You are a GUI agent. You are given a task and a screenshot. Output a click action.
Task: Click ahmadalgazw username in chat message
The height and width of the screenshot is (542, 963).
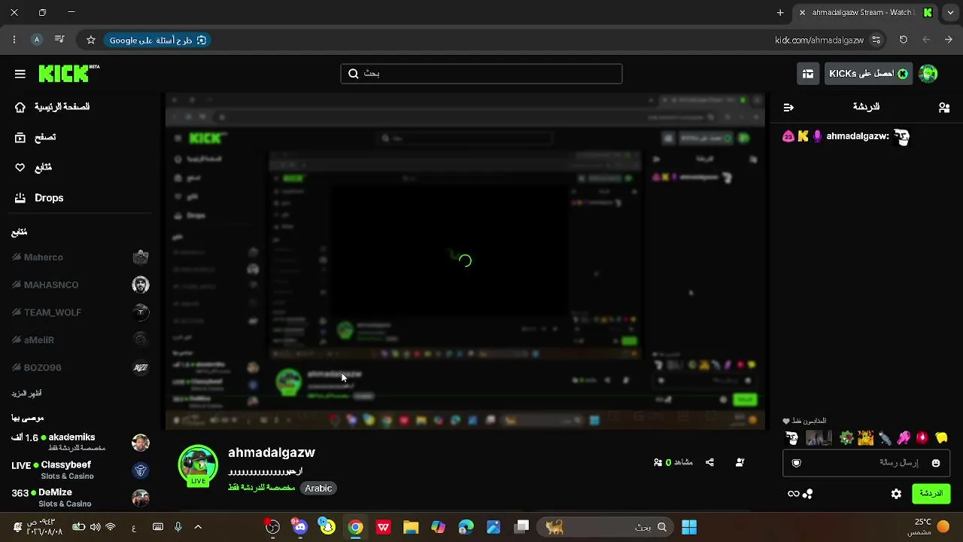[x=857, y=136]
